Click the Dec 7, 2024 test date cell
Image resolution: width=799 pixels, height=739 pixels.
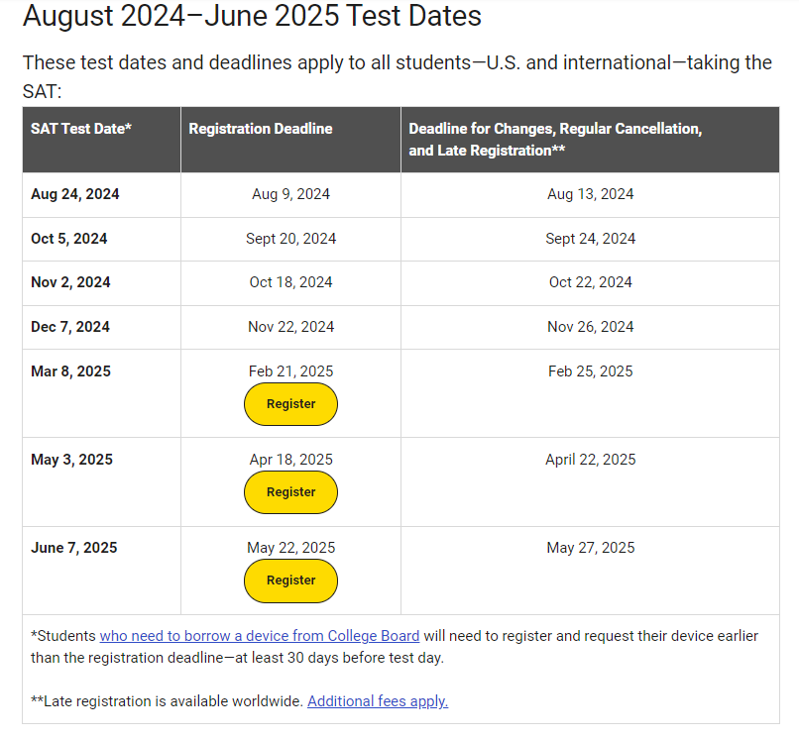(x=70, y=327)
